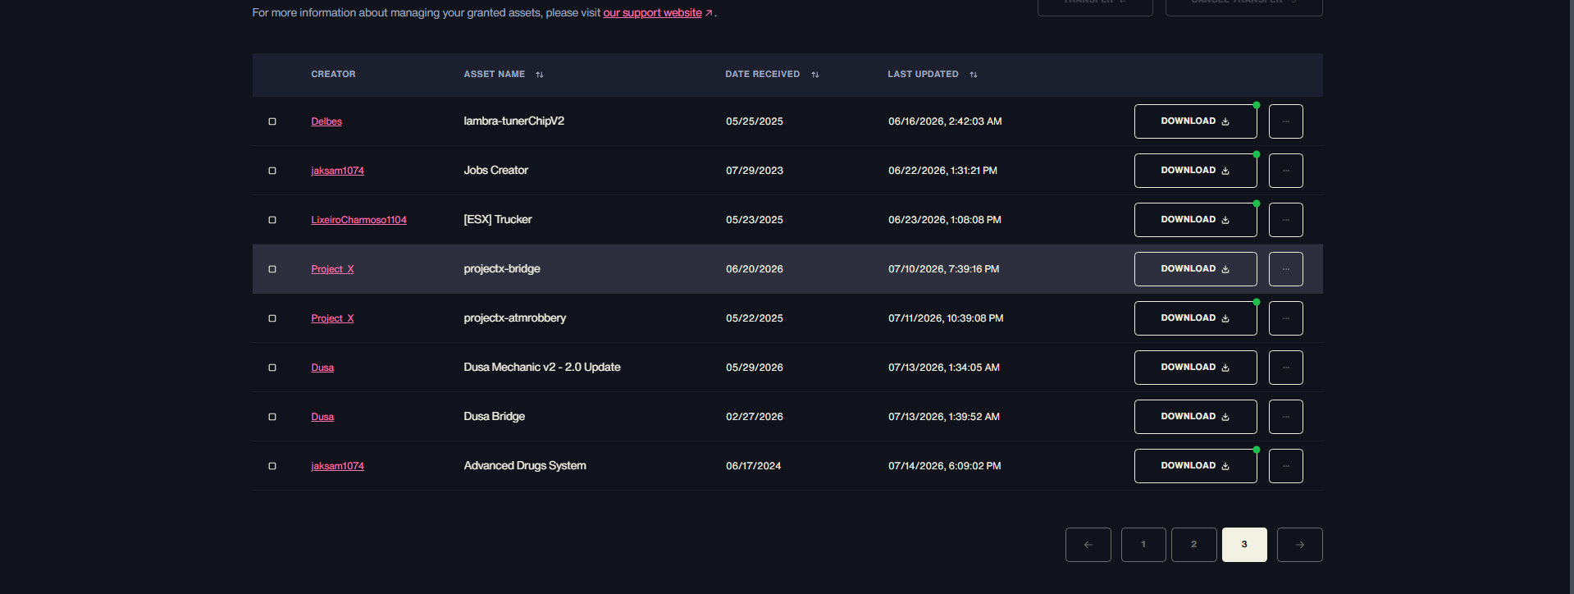Select the Dusa Bridge checkbox

[x=272, y=417]
